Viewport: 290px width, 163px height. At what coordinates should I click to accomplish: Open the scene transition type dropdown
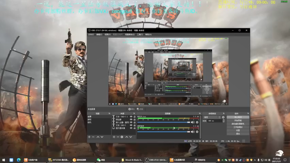coord(212,117)
